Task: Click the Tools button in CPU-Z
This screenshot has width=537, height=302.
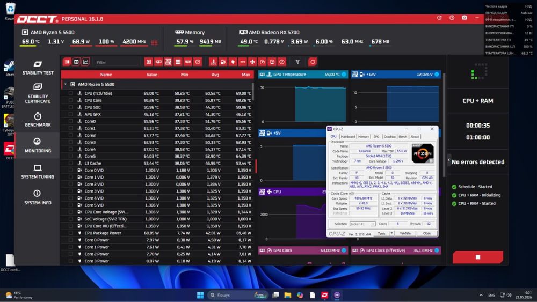Action: 381,233
